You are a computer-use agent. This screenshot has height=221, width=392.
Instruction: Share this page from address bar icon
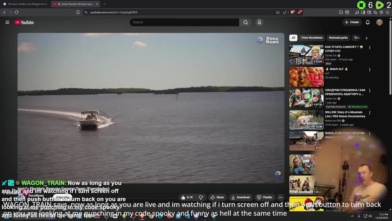pyautogui.click(x=285, y=12)
